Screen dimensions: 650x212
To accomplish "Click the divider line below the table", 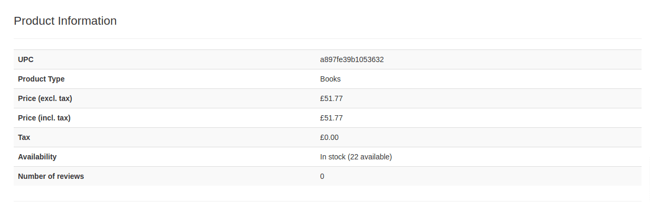I will coord(327,201).
